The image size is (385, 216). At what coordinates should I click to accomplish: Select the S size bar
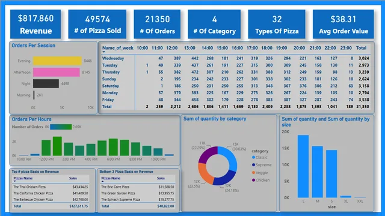(x=331, y=174)
